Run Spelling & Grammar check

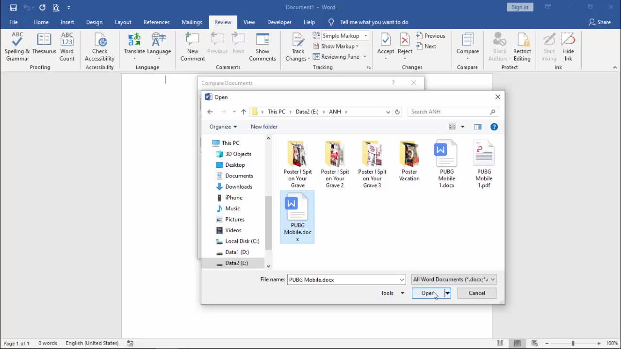[x=17, y=47]
